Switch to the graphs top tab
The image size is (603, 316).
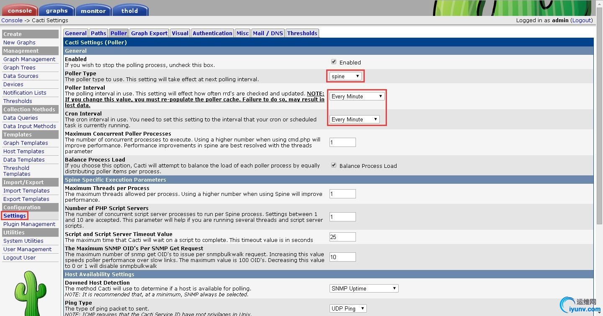[57, 10]
